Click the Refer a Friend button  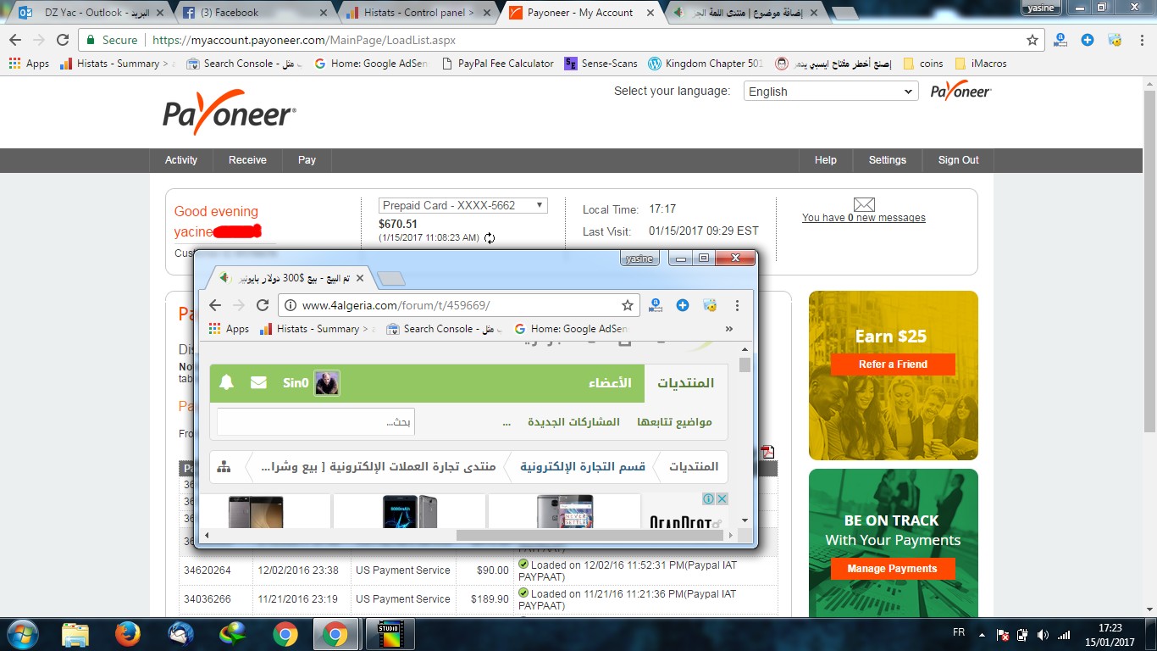[x=893, y=364]
